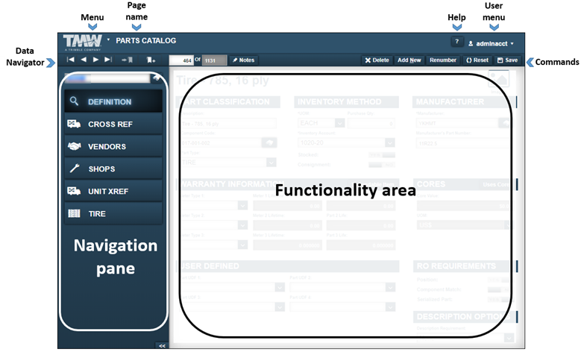Jump to the last record
Screen dimensions: 581x352
pos(108,60)
